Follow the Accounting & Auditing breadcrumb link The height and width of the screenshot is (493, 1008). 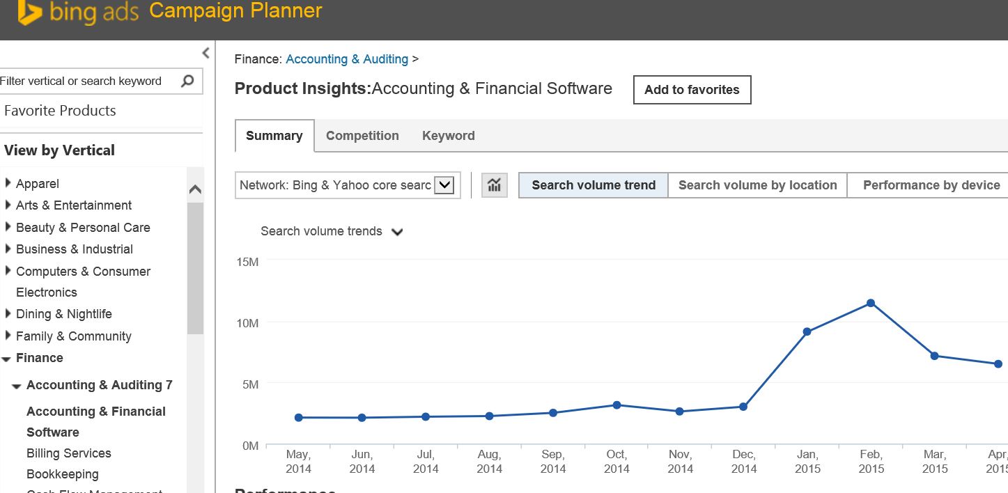point(347,59)
